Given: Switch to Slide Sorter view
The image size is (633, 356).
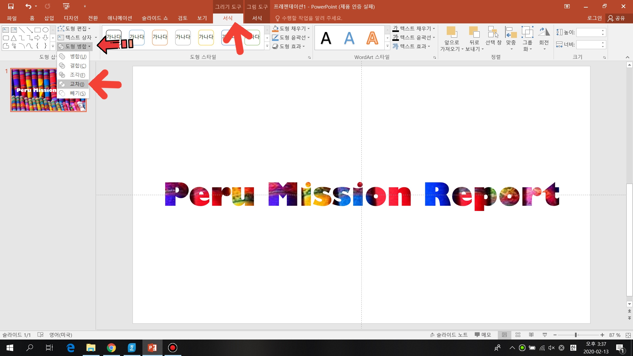Looking at the screenshot, I should tap(518, 335).
